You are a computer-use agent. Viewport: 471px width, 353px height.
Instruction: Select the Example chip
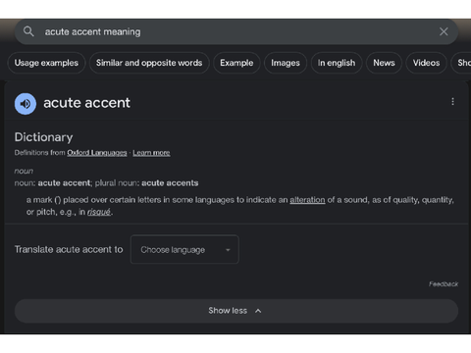pos(236,63)
